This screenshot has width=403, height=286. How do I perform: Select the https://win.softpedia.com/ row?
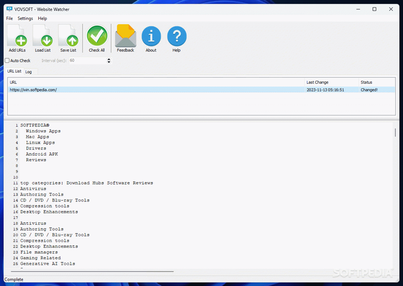pos(201,90)
